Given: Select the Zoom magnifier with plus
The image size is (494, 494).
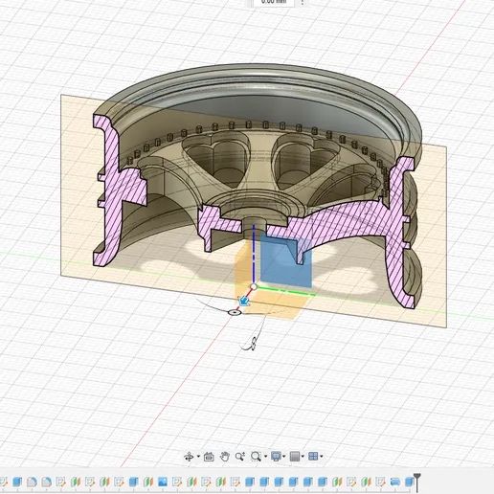Looking at the screenshot, I should click(240, 457).
